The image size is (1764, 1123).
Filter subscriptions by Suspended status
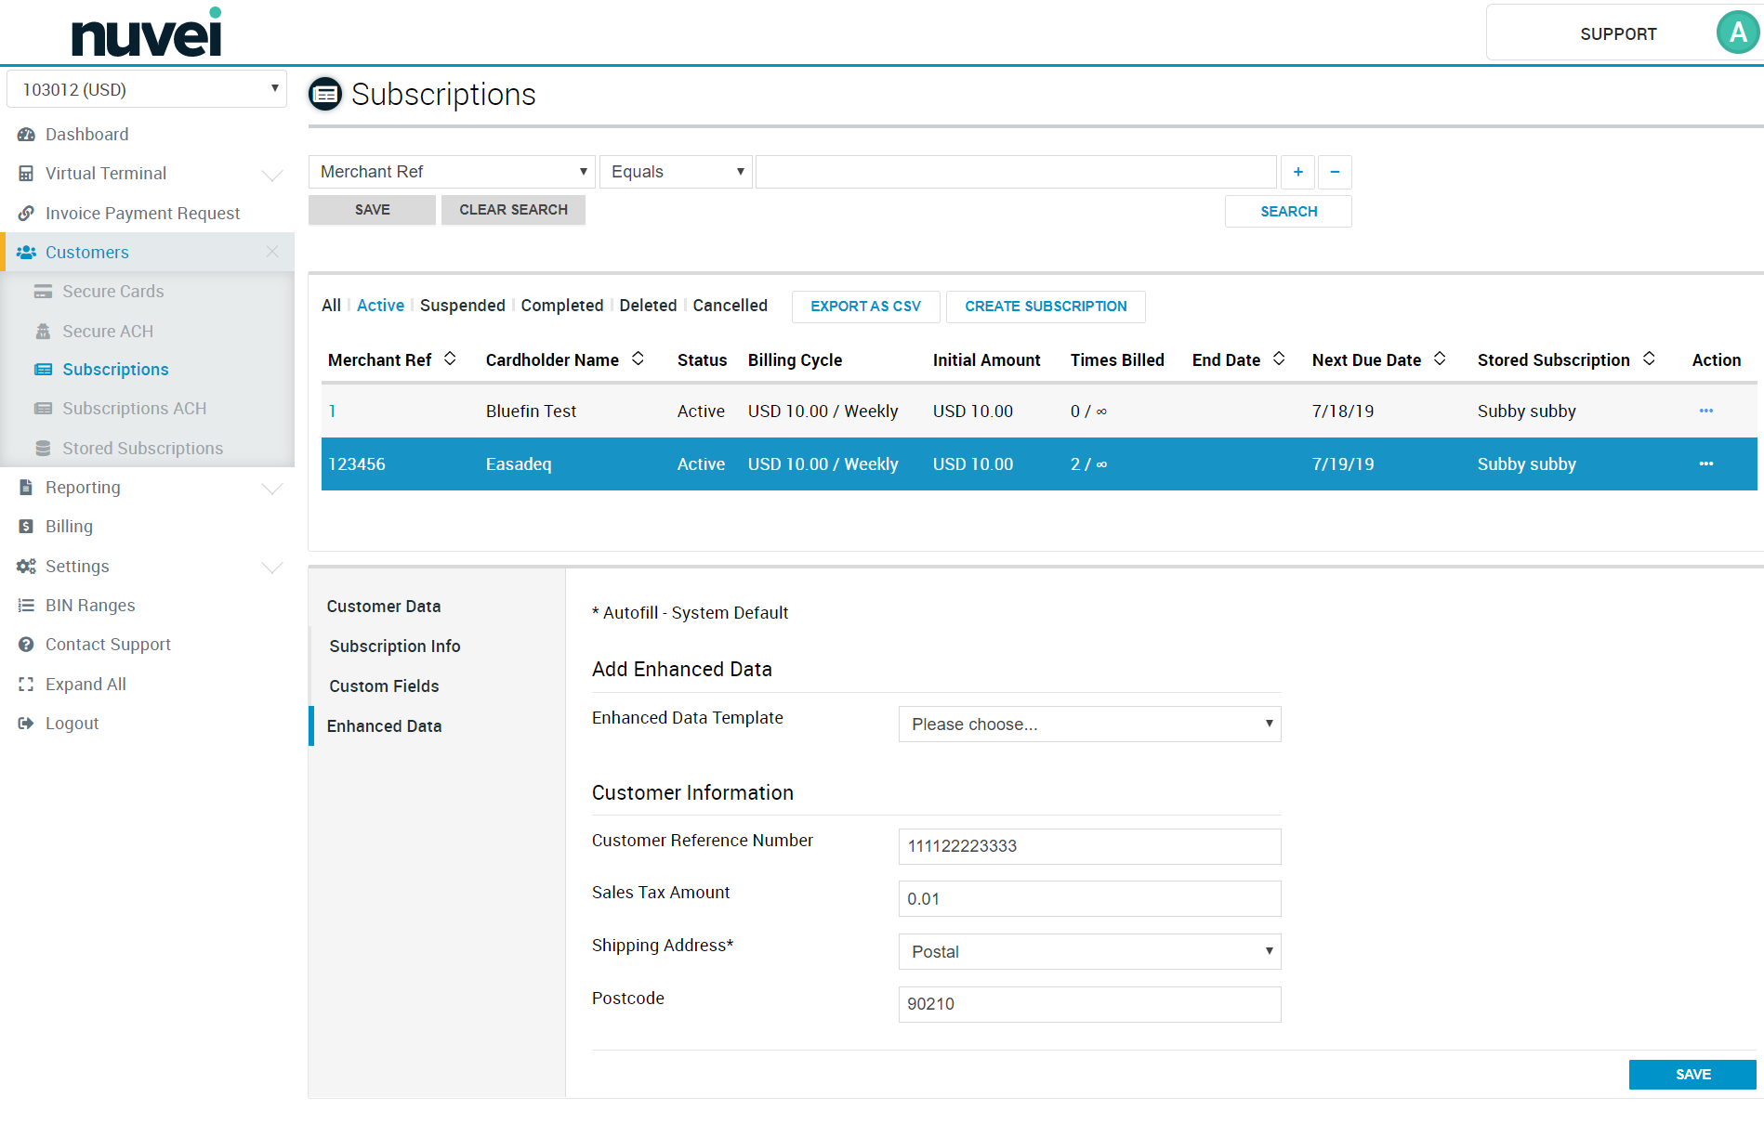pos(462,306)
